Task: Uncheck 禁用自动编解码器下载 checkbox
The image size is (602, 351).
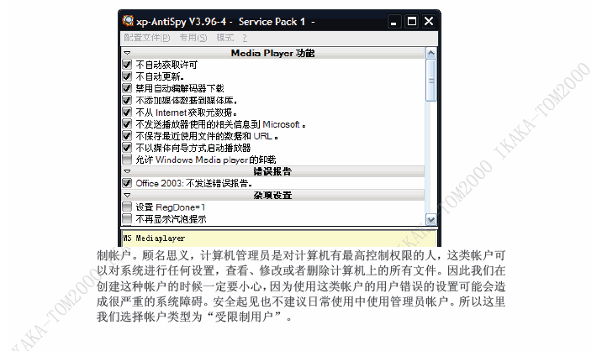Action: [127, 88]
